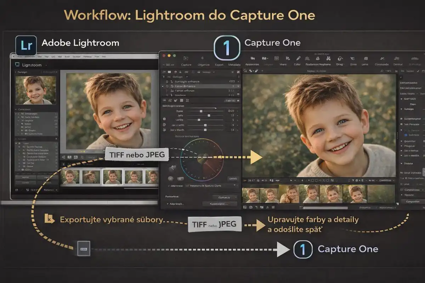Click the Jaris slider handle

click(209, 115)
